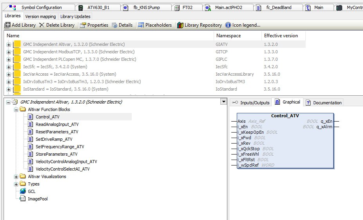Click the Library Repository button label
This screenshot has height=220, width=363.
click(203, 25)
